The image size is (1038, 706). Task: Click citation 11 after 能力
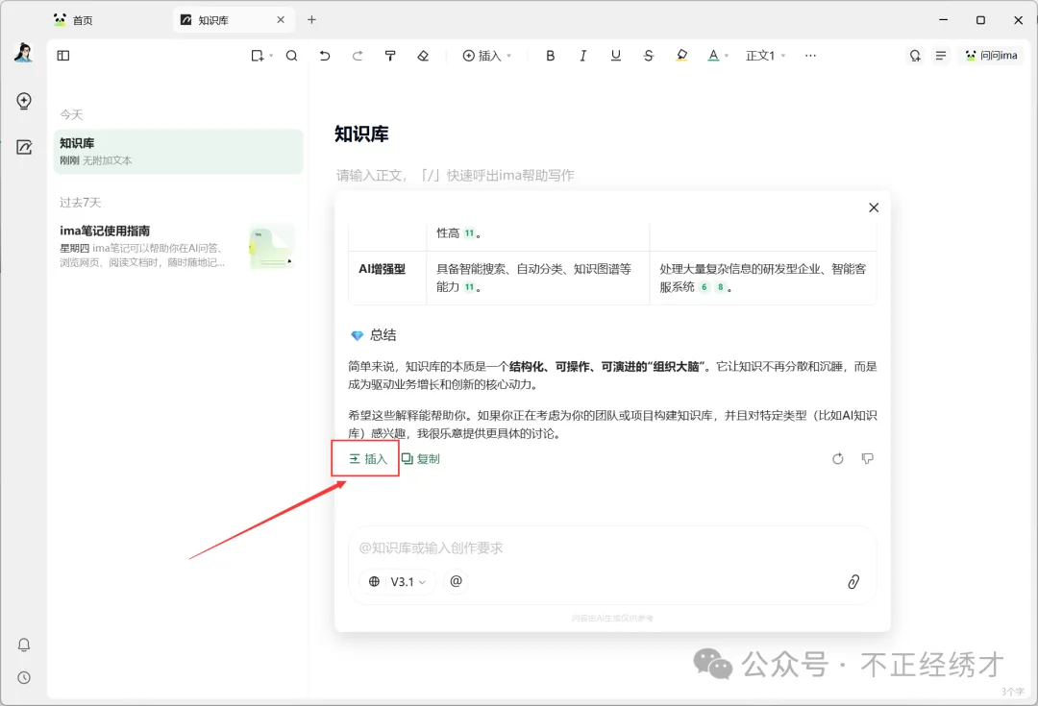(469, 287)
